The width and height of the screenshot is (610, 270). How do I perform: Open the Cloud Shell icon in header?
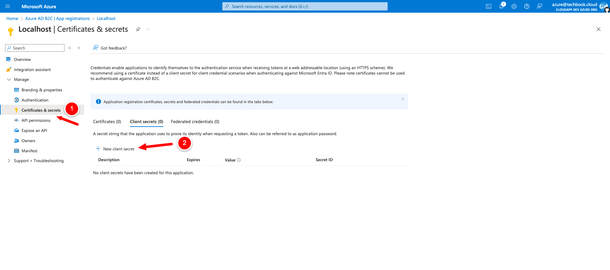489,6
